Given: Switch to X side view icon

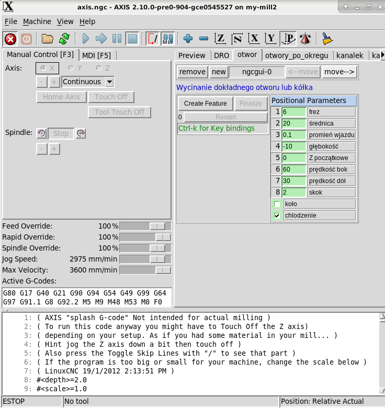Looking at the screenshot, I should pyautogui.click(x=254, y=39).
